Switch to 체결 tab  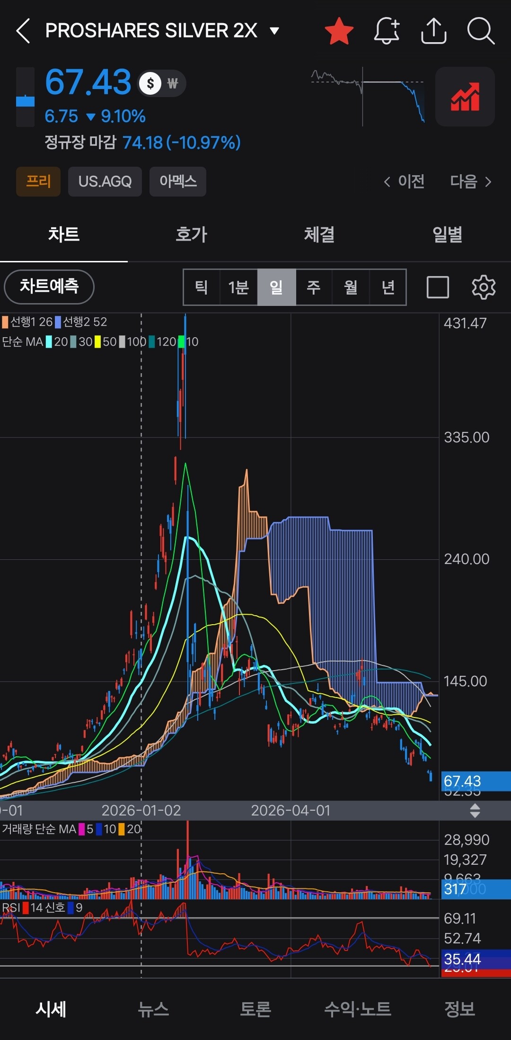(x=319, y=235)
